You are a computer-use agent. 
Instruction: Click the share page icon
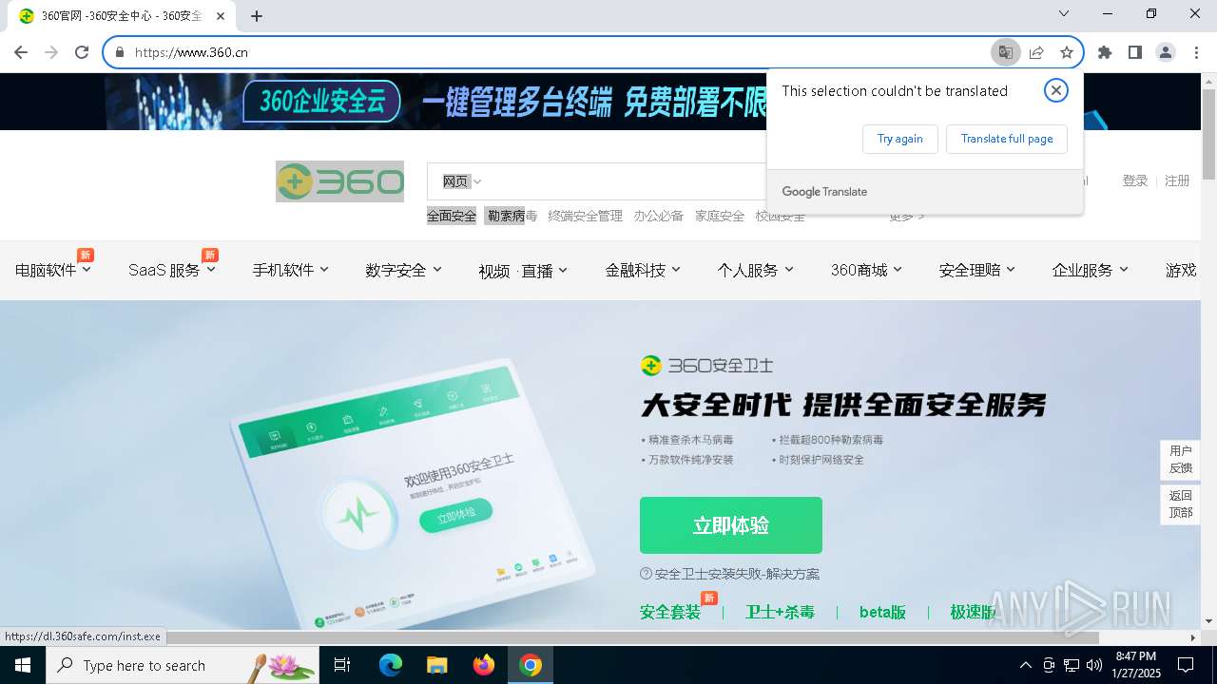pyautogui.click(x=1036, y=52)
